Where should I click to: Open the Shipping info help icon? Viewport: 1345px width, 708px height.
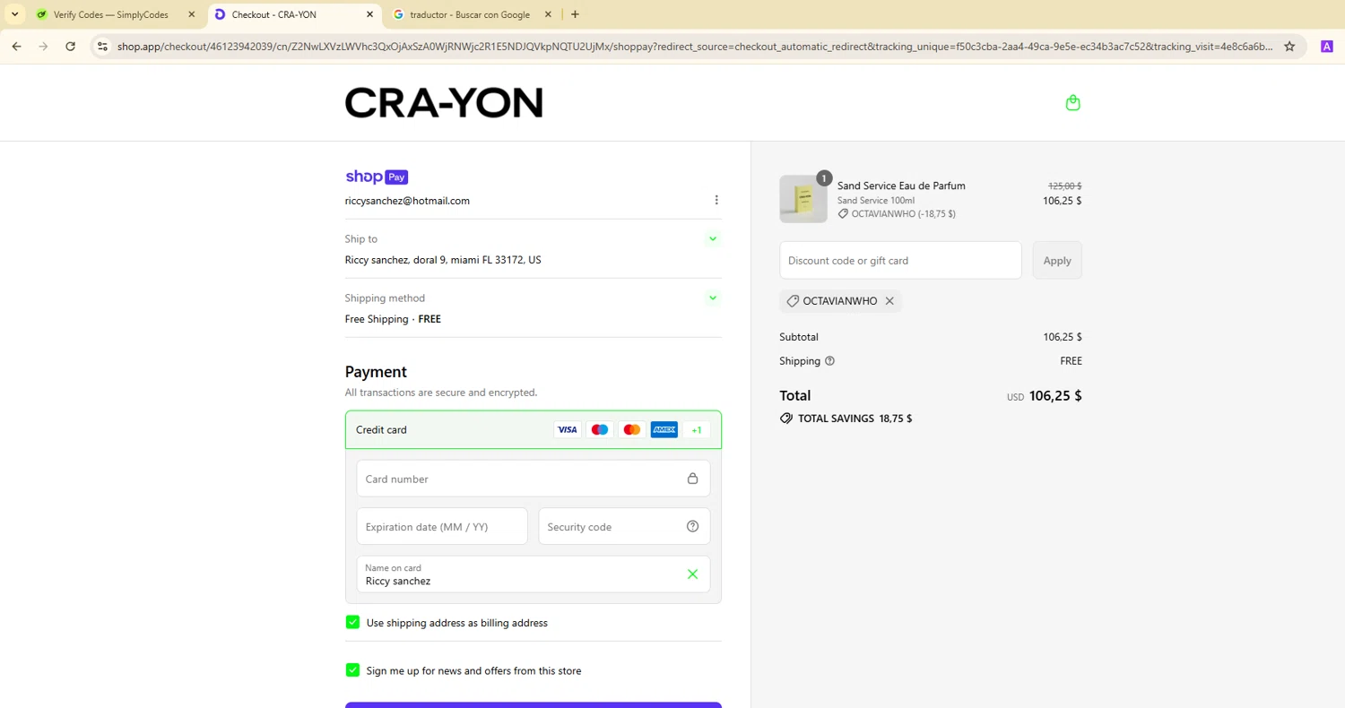tap(829, 361)
